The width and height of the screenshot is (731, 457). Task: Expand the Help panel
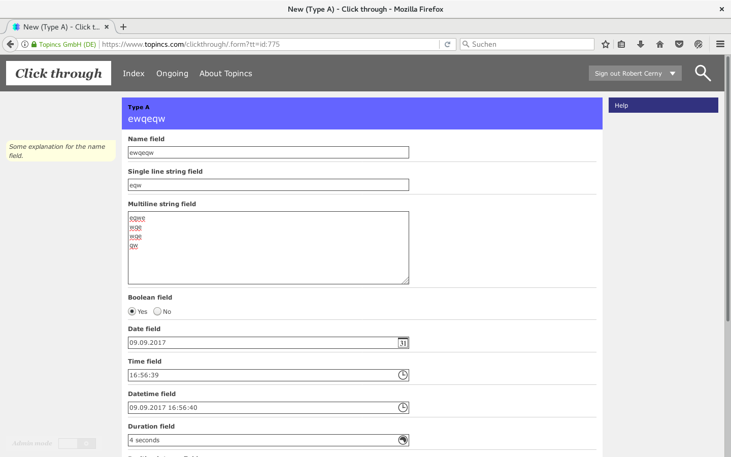point(663,105)
